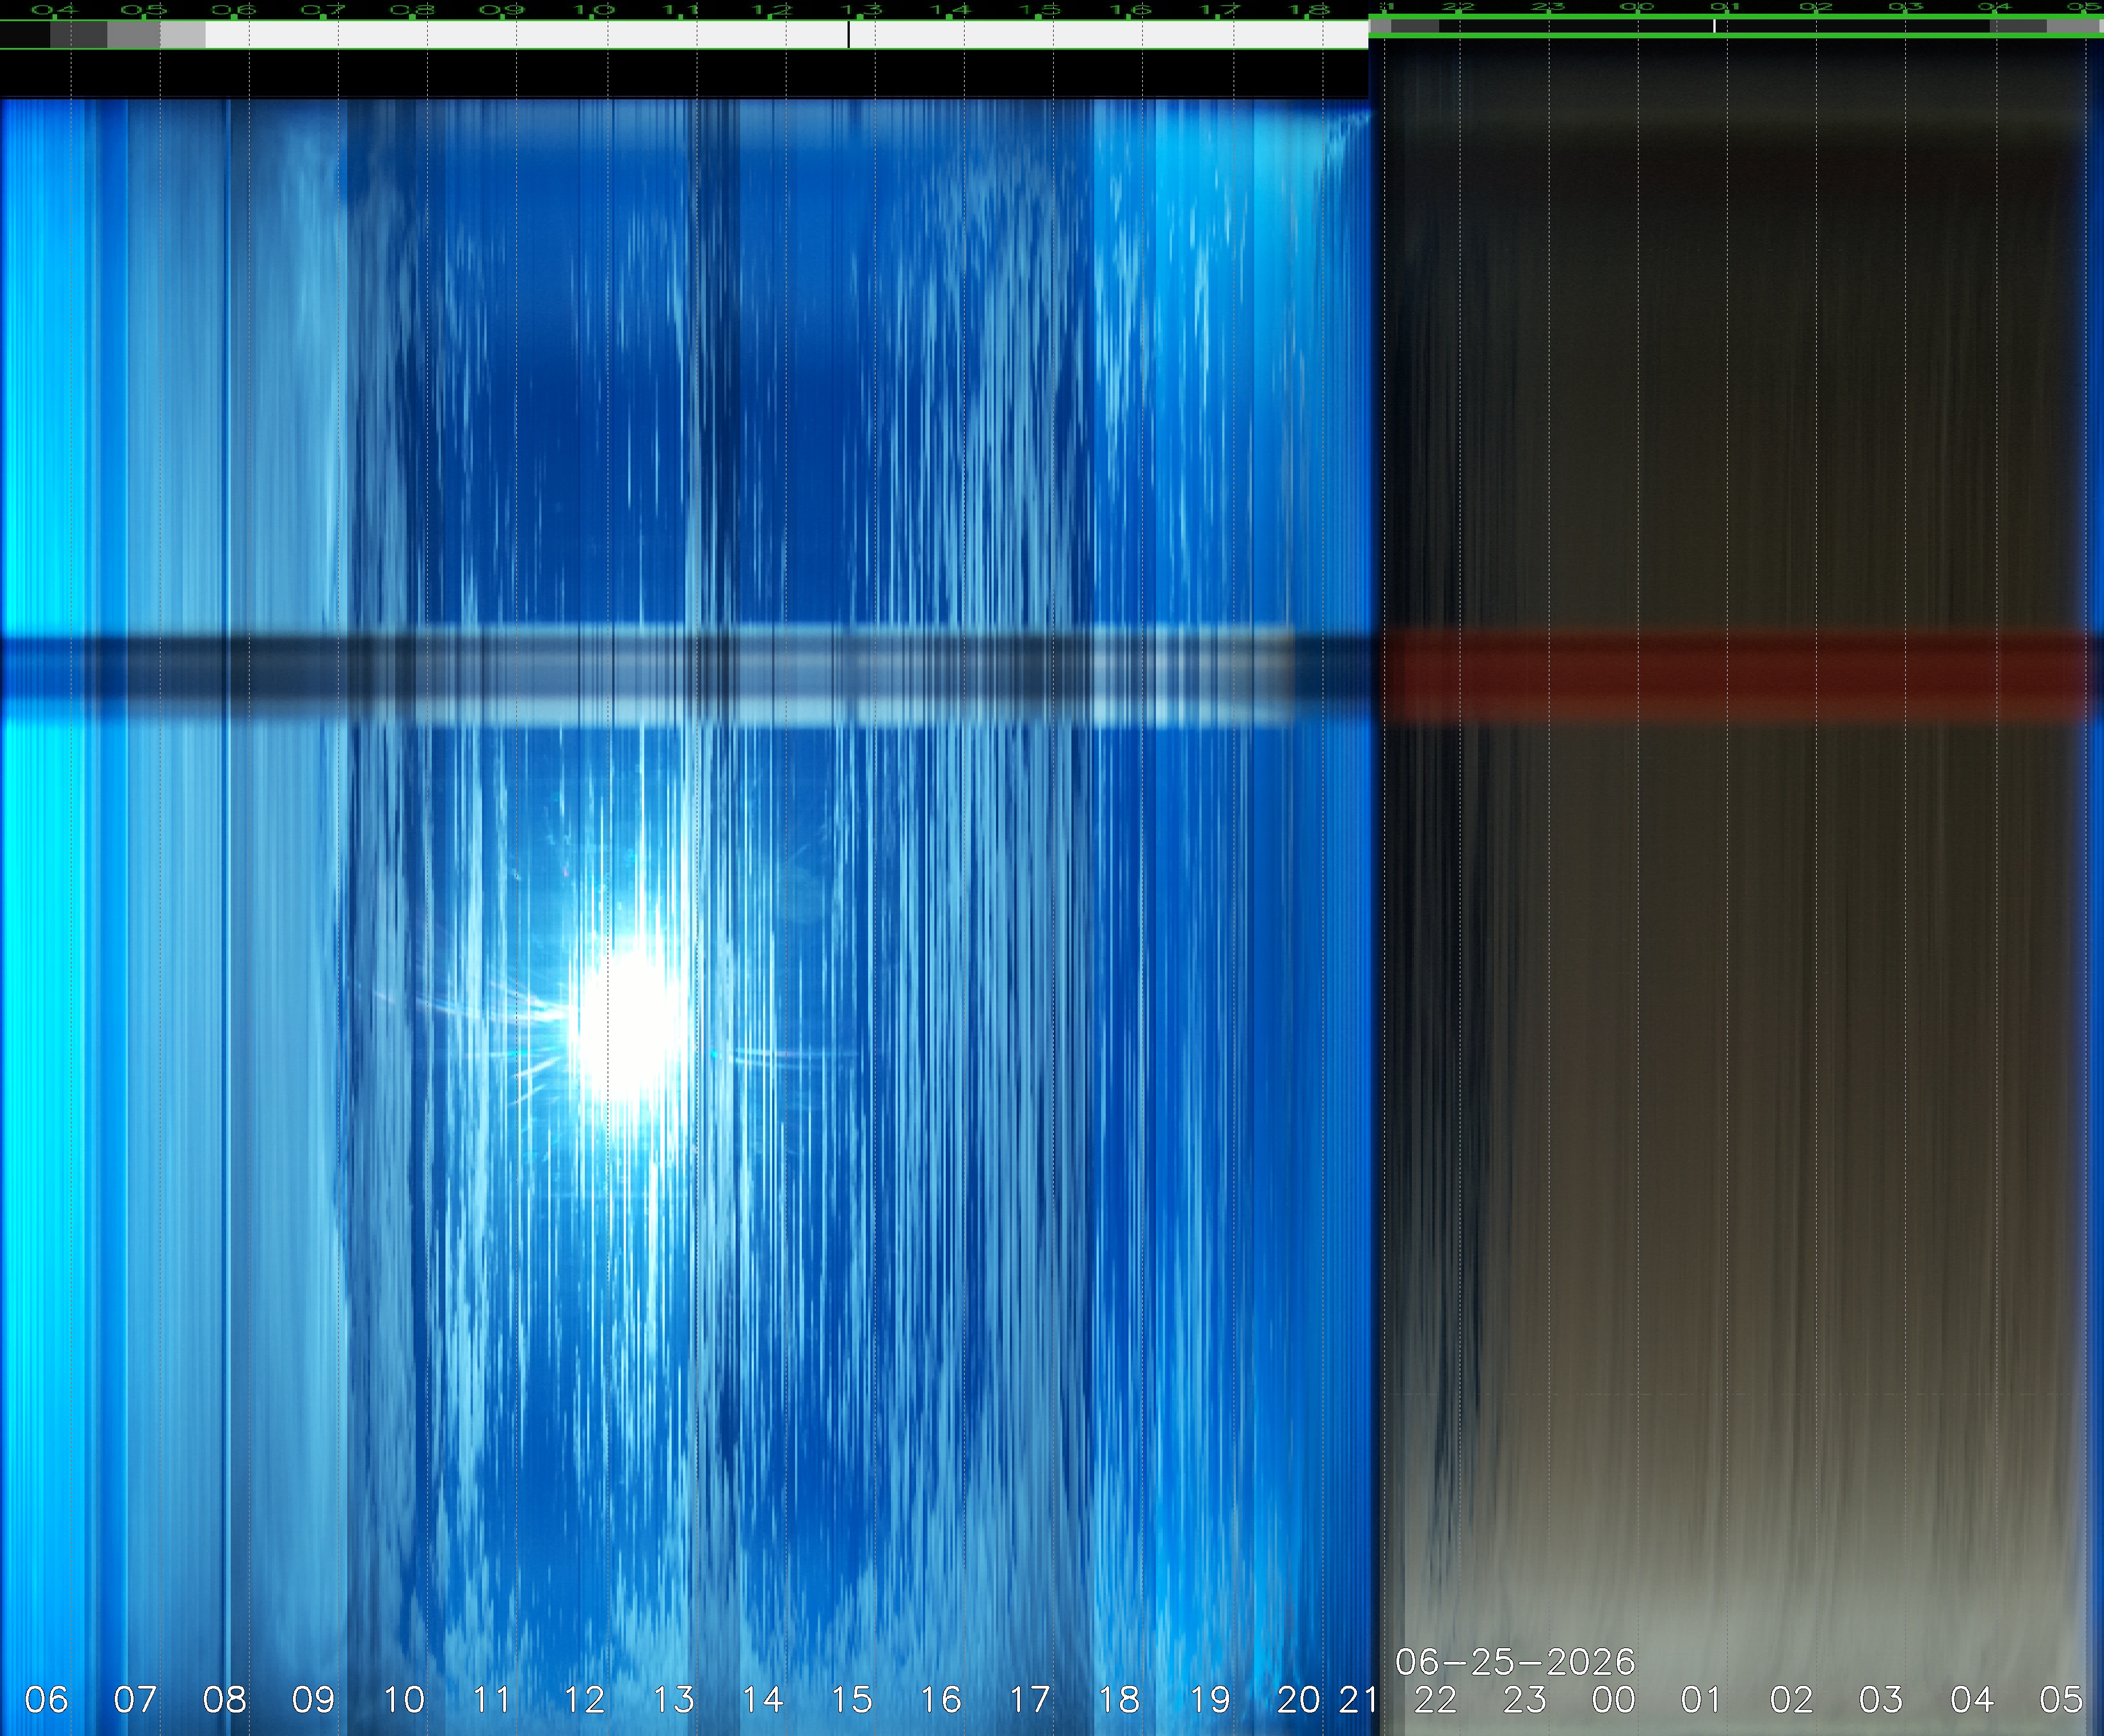This screenshot has width=2104, height=1736.
Task: Click the light gray dawn segment of top bar
Action: 182,35
